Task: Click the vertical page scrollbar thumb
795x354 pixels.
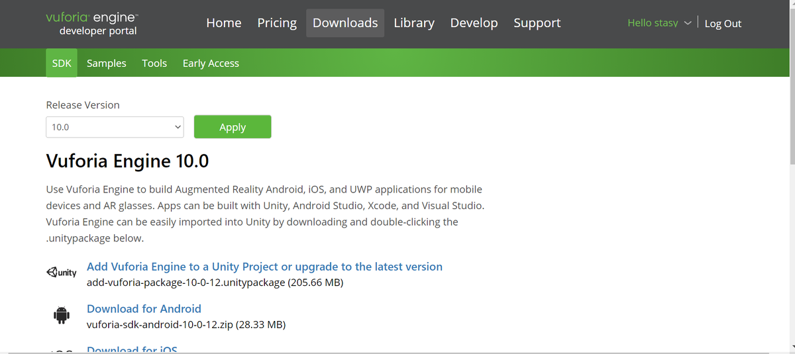Action: pyautogui.click(x=792, y=86)
